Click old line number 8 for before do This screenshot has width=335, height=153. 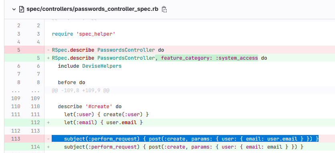pyautogui.click(x=18, y=83)
